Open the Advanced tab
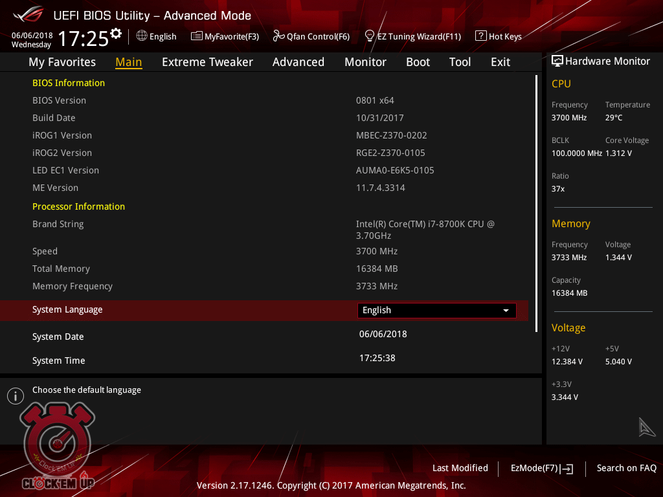Screen dimensions: 663x497 [298, 62]
